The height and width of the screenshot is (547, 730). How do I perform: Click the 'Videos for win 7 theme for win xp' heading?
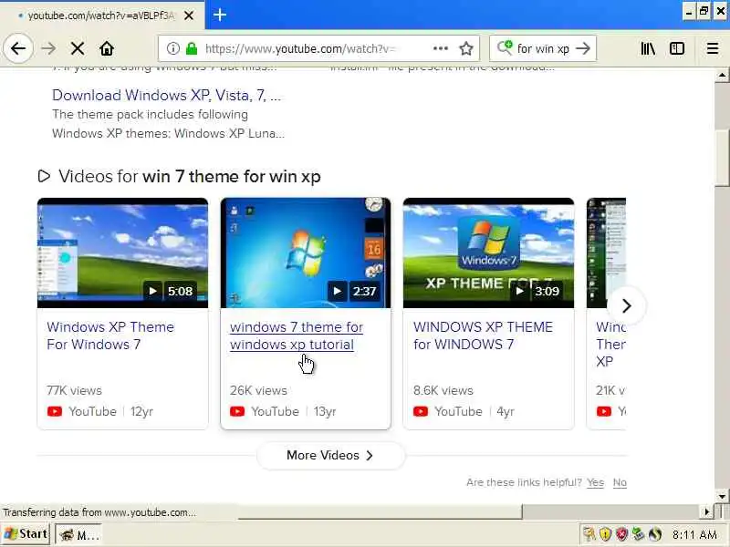(x=190, y=176)
